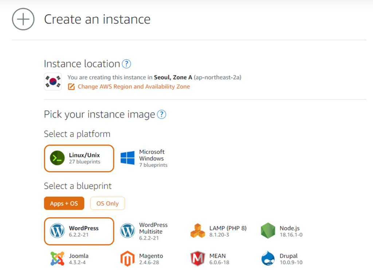Click the edit pencil icon next to Change AWS Region
The height and width of the screenshot is (273, 373).
(x=71, y=87)
